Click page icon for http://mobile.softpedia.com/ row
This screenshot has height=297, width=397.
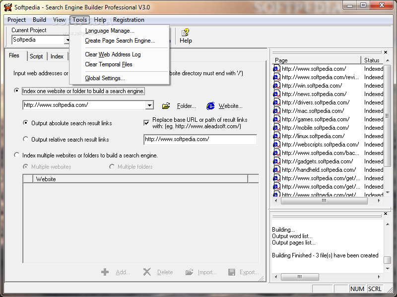pos(276,128)
